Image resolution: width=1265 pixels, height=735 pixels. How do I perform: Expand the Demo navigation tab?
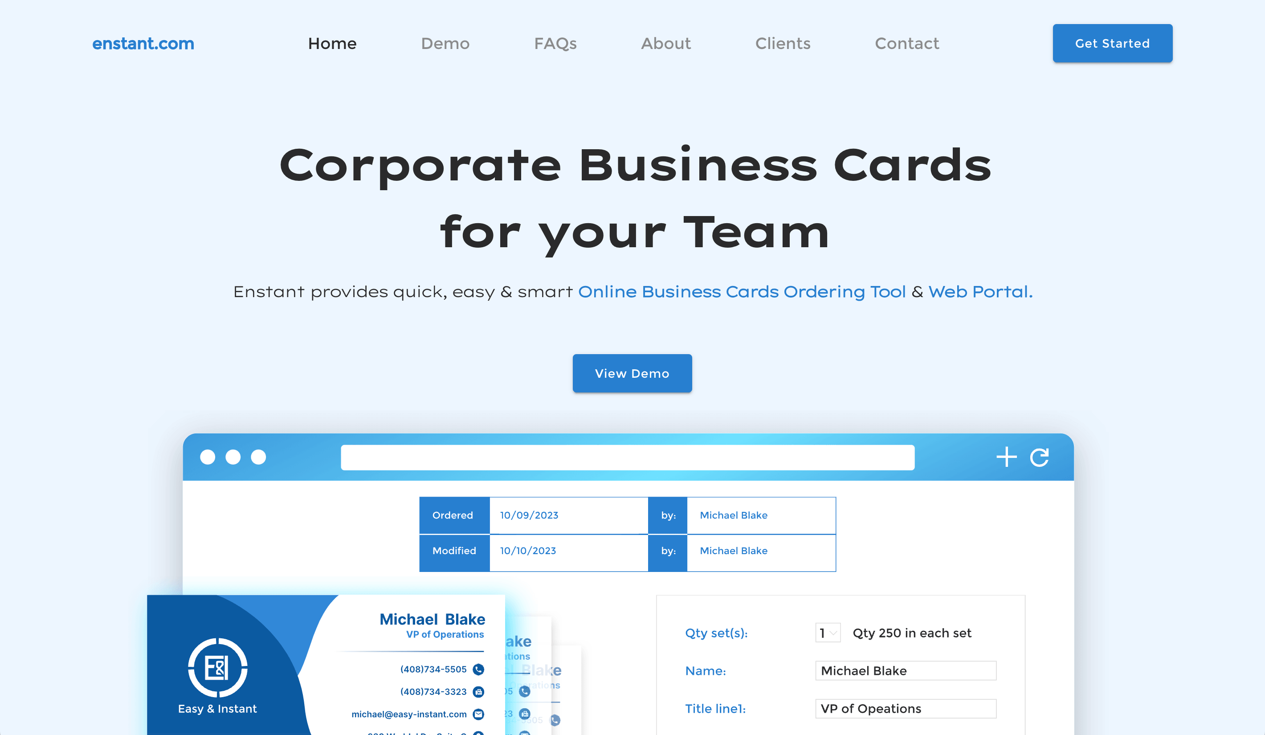tap(445, 43)
